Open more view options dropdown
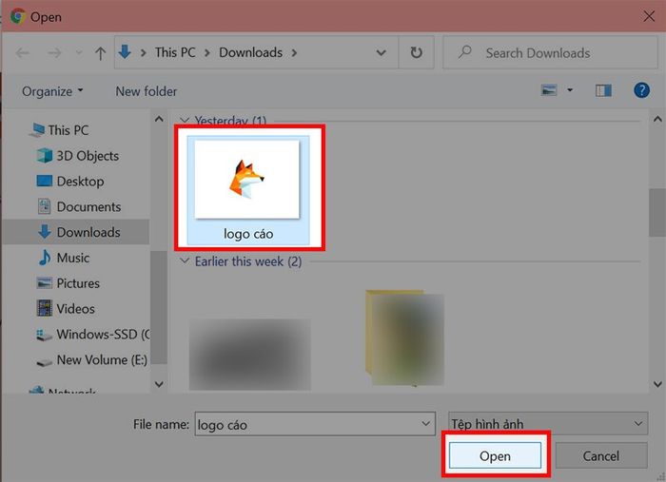This screenshot has width=666, height=482. click(570, 90)
